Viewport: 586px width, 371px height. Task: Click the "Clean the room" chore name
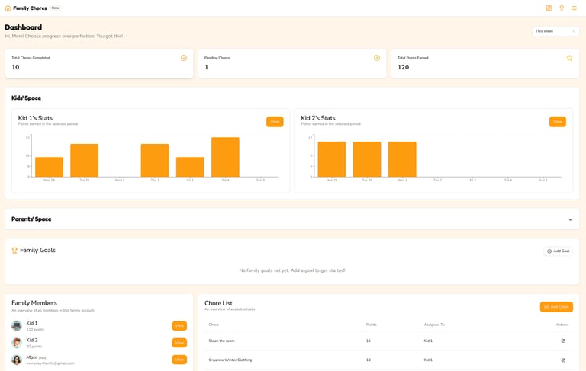221,341
